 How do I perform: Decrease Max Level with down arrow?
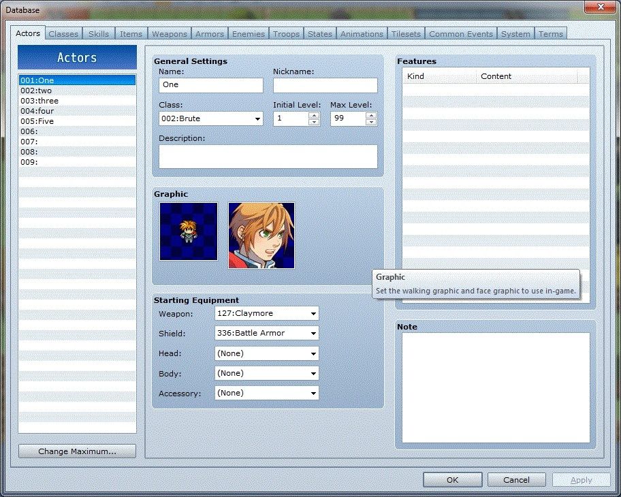[x=371, y=123]
